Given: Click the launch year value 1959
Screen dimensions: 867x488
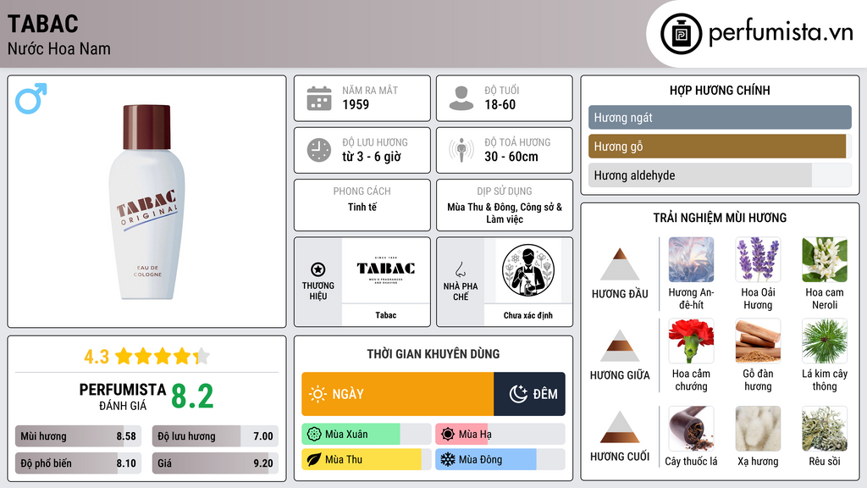Looking at the screenshot, I should point(356,104).
